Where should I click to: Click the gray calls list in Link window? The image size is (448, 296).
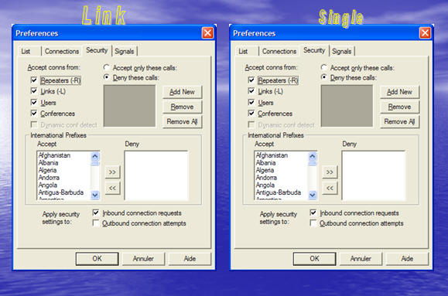[x=129, y=106]
